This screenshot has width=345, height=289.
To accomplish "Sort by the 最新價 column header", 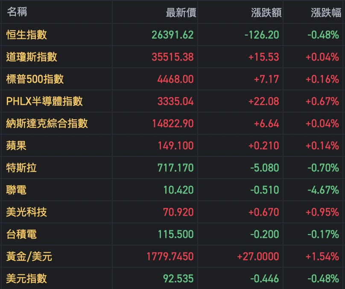I will (181, 13).
